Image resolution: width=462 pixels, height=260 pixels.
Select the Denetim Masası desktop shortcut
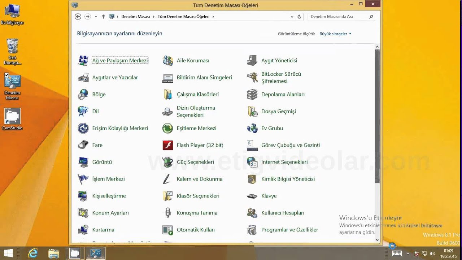click(x=12, y=87)
